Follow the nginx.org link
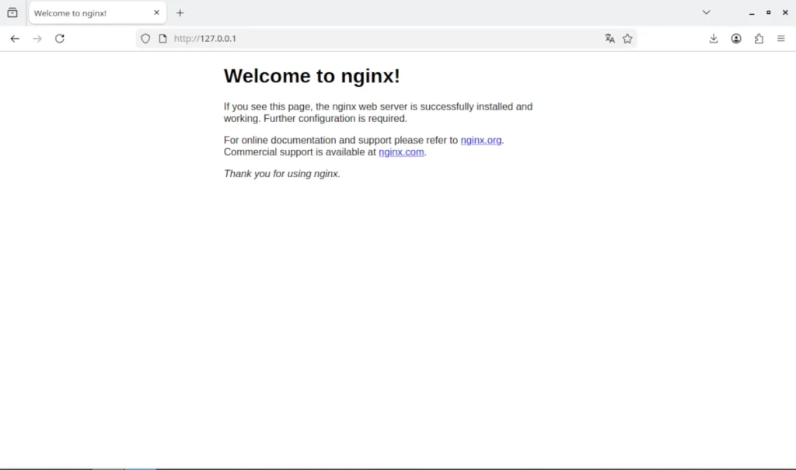 [480, 140]
